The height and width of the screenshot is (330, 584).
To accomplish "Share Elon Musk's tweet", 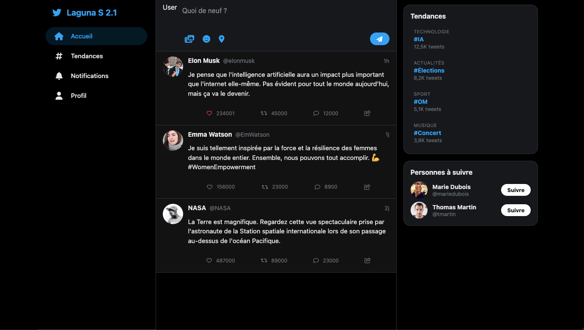I will pyautogui.click(x=367, y=113).
